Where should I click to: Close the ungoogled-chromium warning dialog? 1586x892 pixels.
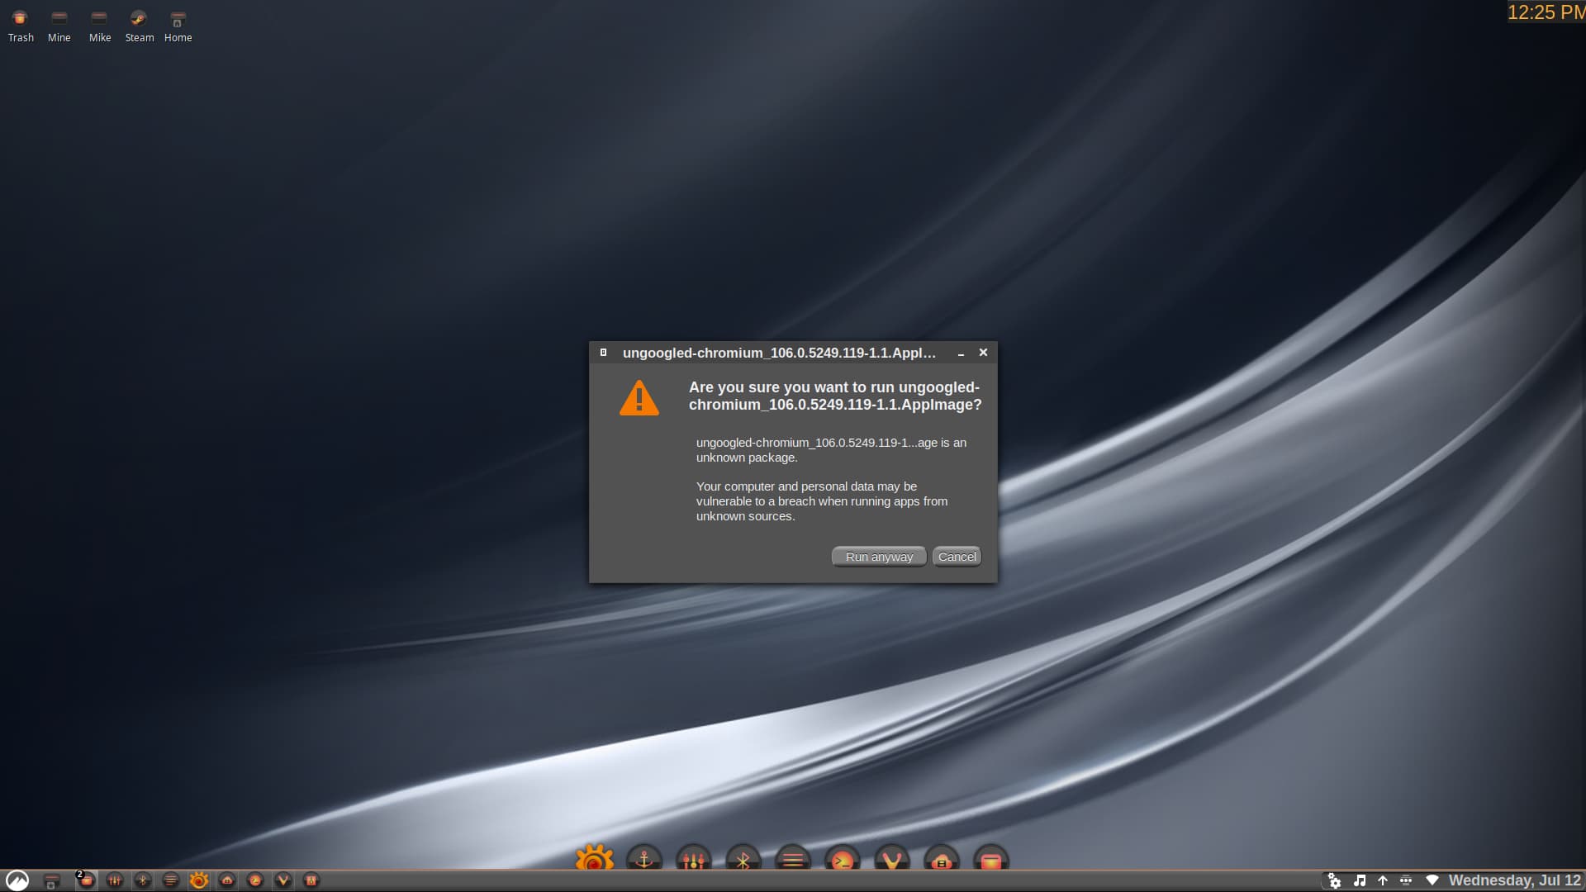point(983,353)
